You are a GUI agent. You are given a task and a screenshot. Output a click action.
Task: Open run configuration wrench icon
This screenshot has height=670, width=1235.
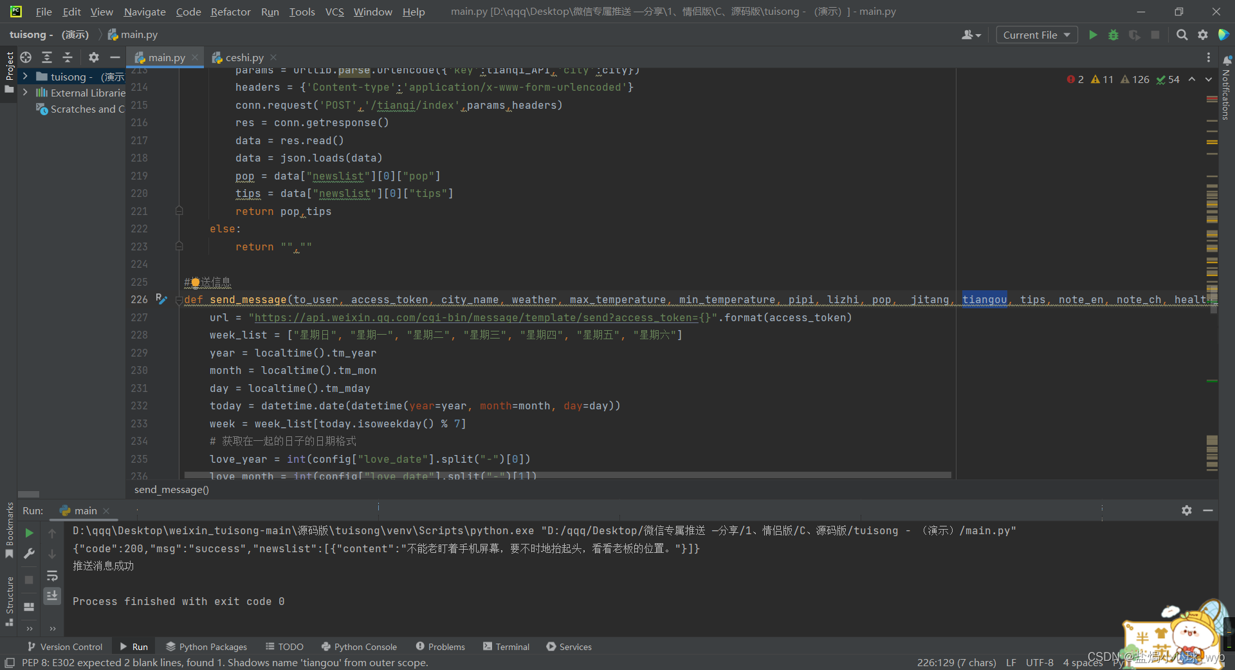tap(29, 554)
